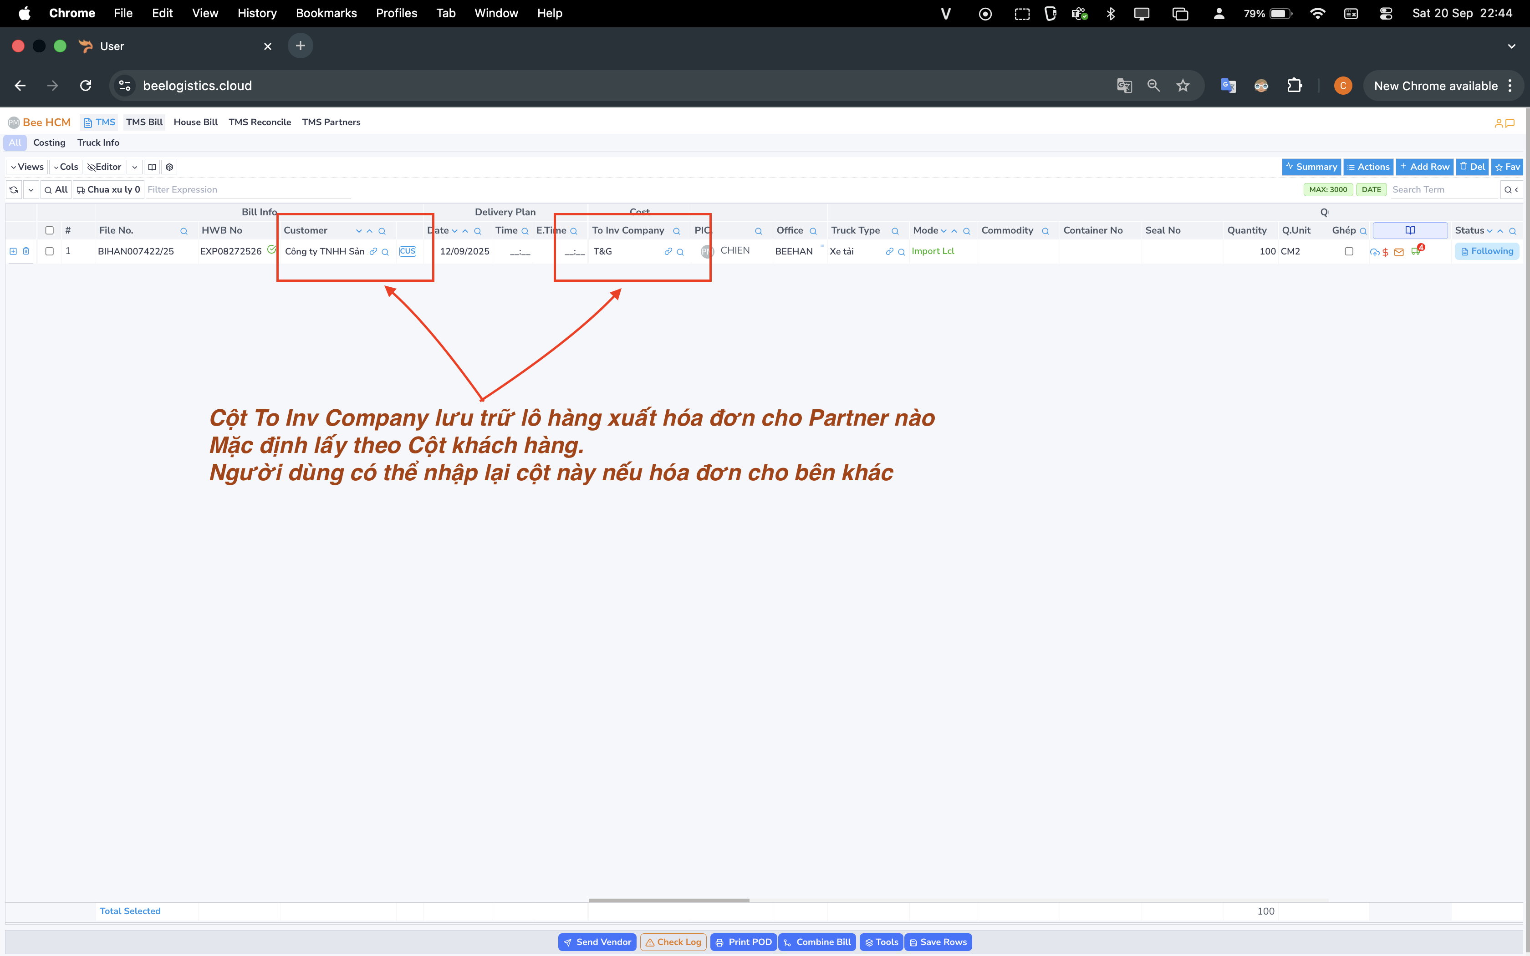This screenshot has height=956, width=1530.
Task: Tick the checkbox for row 1
Action: coord(49,251)
